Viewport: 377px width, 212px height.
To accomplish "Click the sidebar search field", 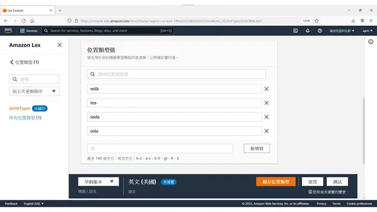I will point(34,79).
